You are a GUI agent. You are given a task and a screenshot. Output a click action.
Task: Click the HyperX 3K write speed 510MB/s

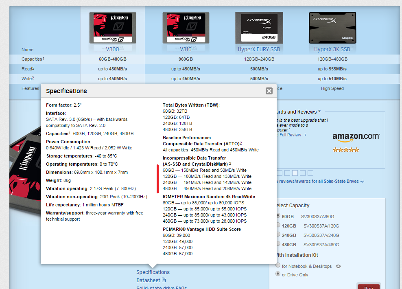(x=332, y=79)
